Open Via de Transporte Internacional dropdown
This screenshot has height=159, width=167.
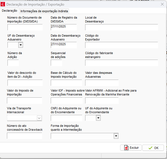pos(39,118)
